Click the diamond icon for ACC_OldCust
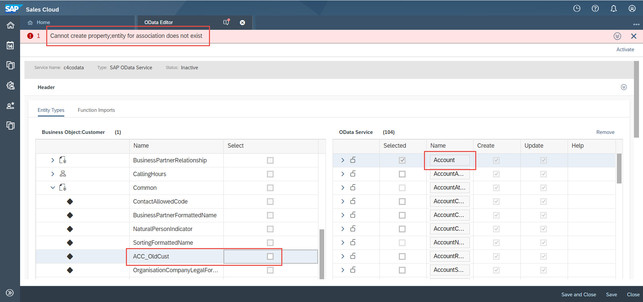Image resolution: width=643 pixels, height=302 pixels. pyautogui.click(x=70, y=256)
